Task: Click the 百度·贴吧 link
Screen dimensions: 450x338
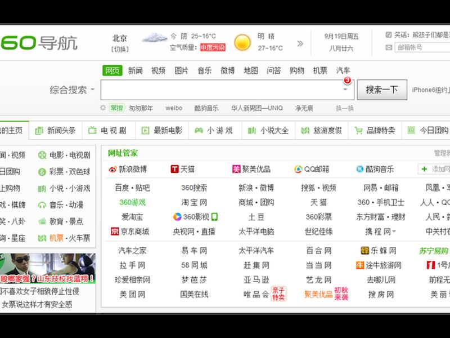Action: [x=132, y=188]
